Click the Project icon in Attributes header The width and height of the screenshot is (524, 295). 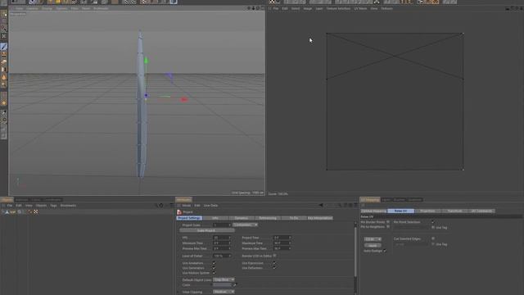[x=179, y=211]
